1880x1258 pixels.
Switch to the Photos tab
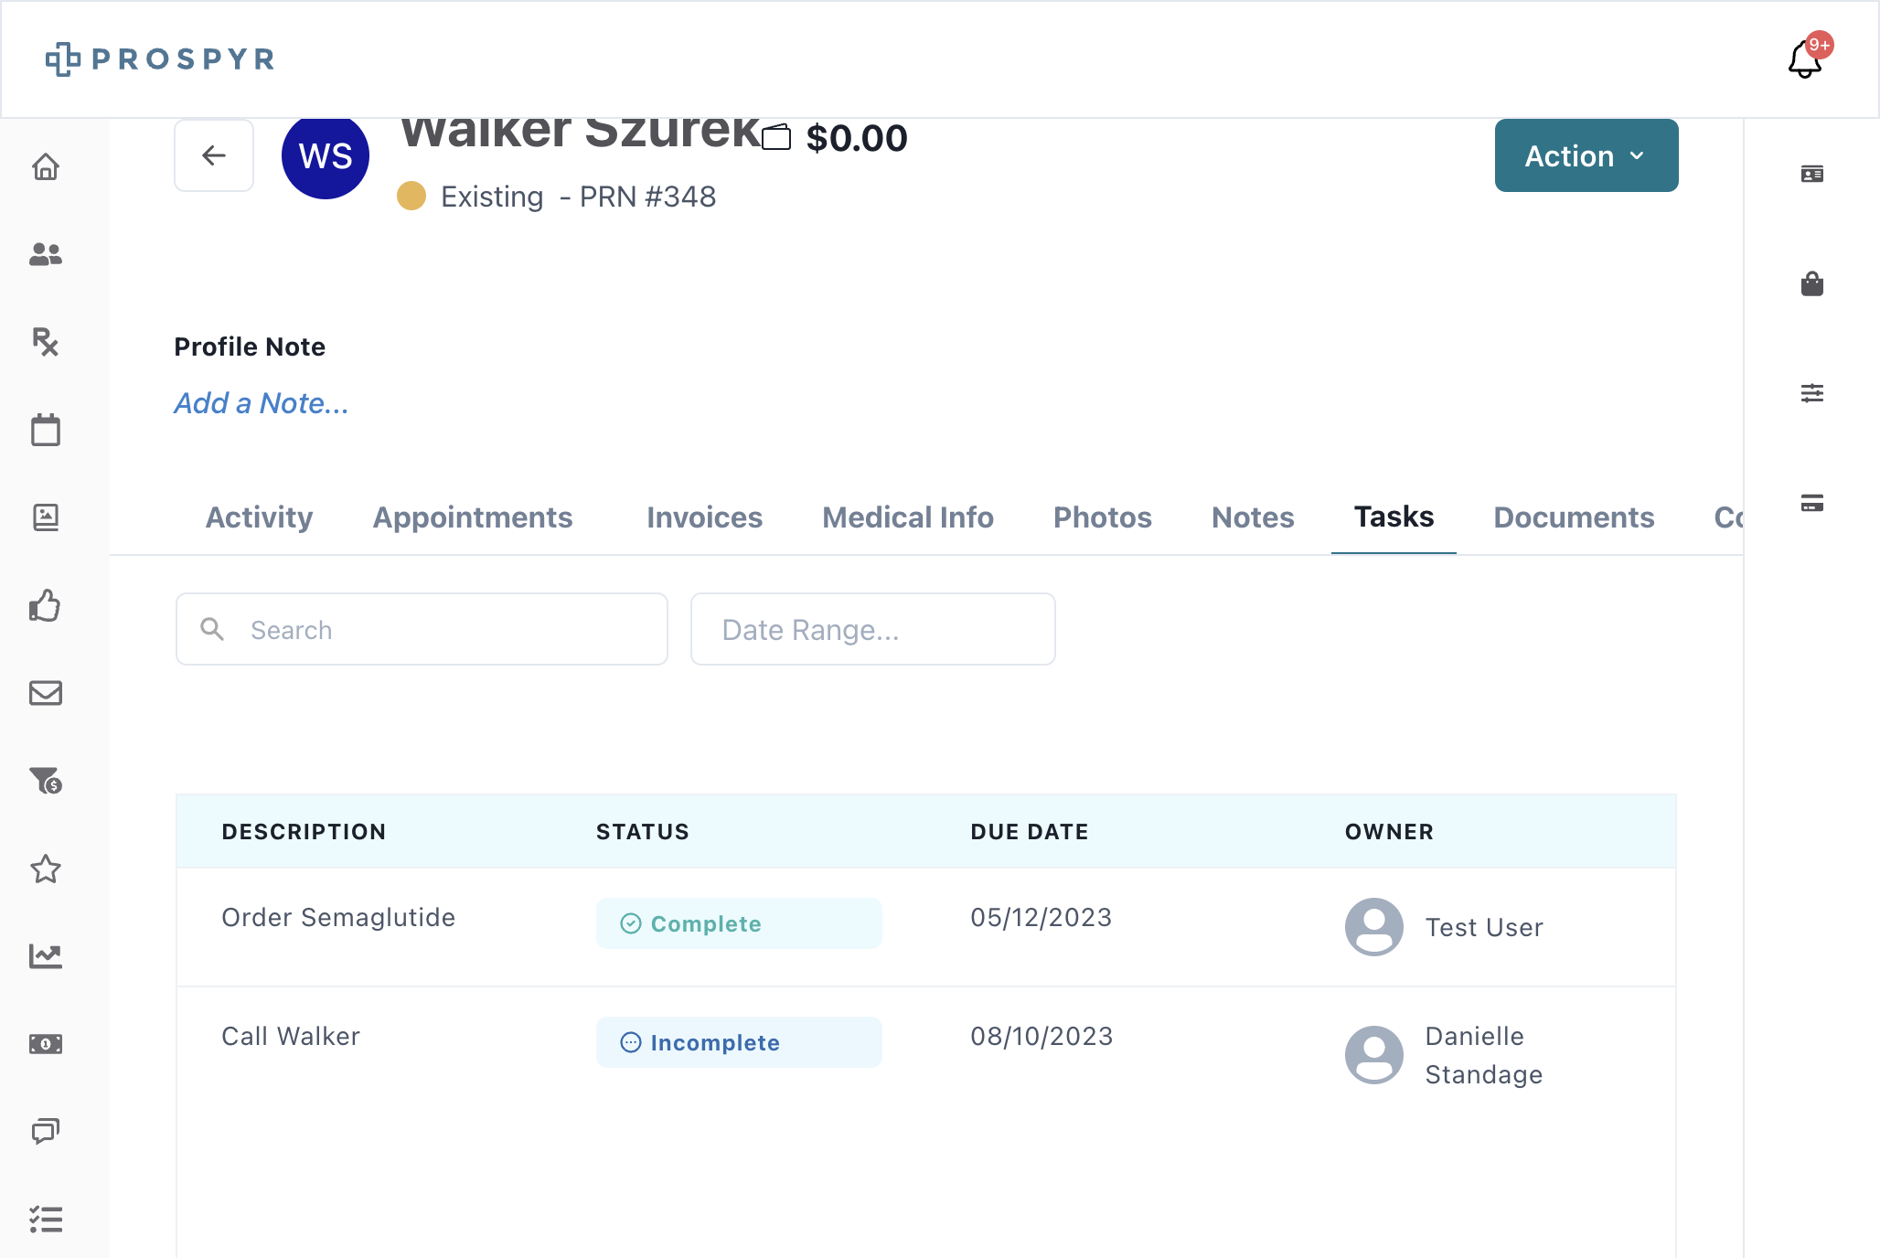coord(1103,517)
